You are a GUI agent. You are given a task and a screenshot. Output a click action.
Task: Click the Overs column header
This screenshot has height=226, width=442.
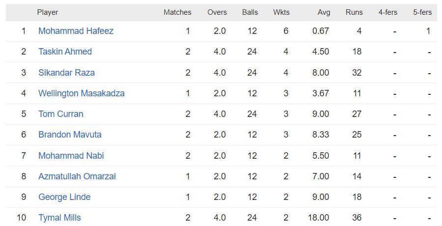(217, 12)
